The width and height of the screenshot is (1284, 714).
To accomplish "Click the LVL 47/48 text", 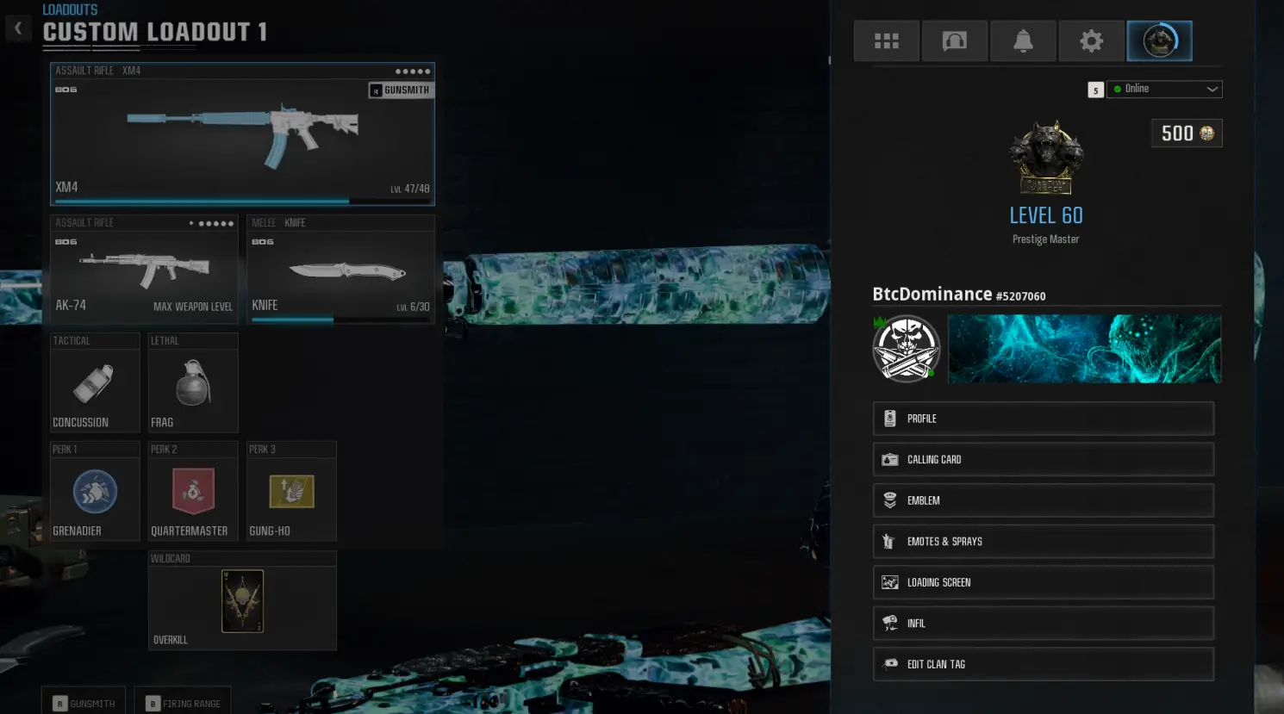I will coord(410,189).
